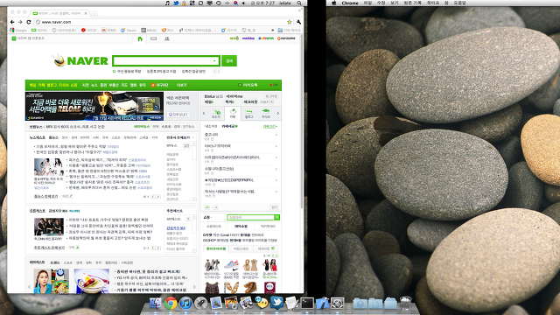Open a new tab next to the Naver tab
The width and height of the screenshot is (560, 315).
click(94, 14)
